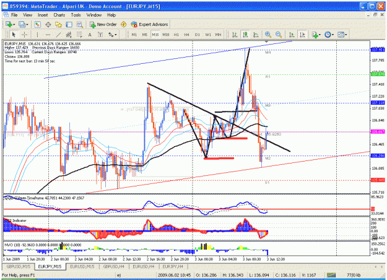Open the View menu
The image size is (387, 280).
28,15
